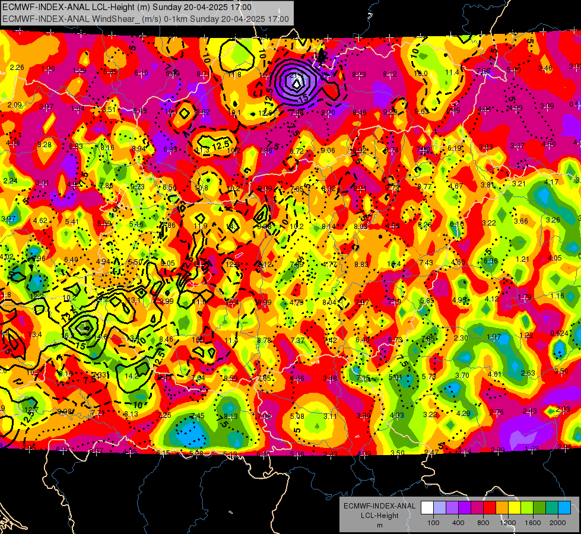Click the white swatch in the LCL-Height legend

427,507
